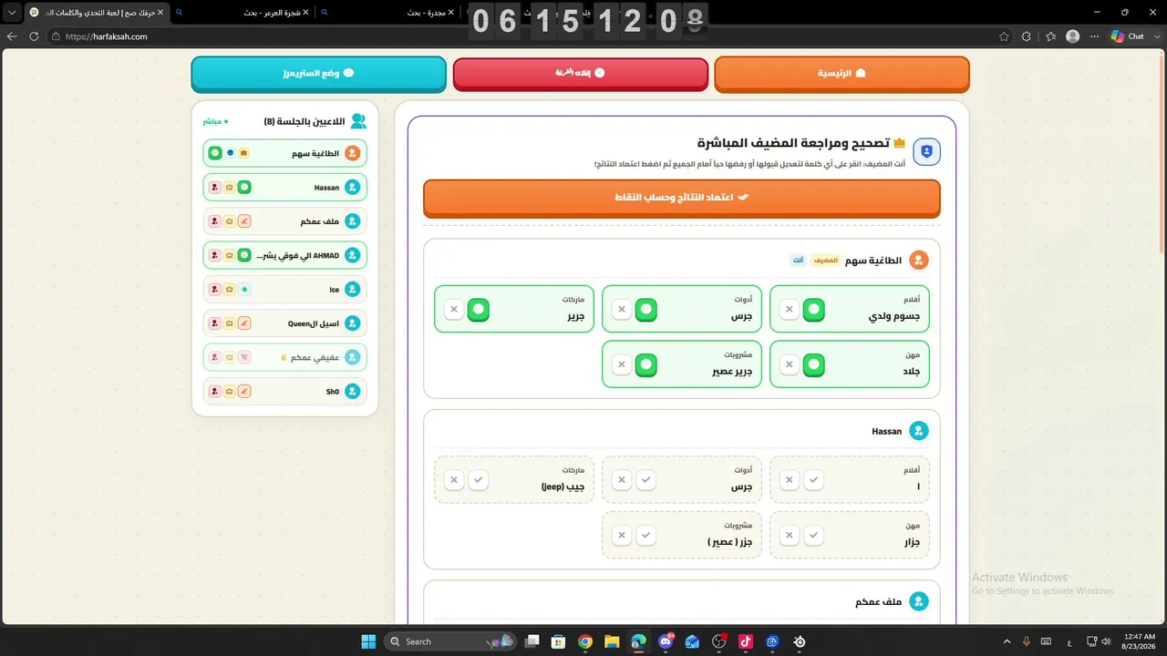1167x656 pixels.
Task: Open TikTok app from taskbar
Action: pos(746,641)
